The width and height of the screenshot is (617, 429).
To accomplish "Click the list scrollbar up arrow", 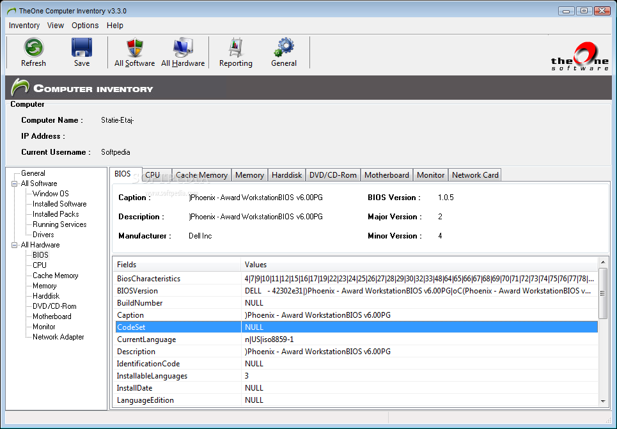I will 603,262.
